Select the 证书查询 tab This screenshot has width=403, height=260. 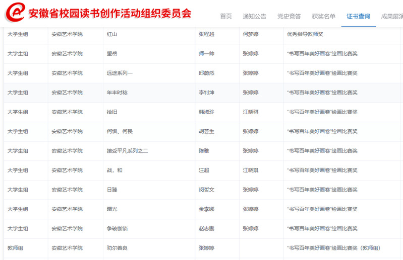coord(358,16)
